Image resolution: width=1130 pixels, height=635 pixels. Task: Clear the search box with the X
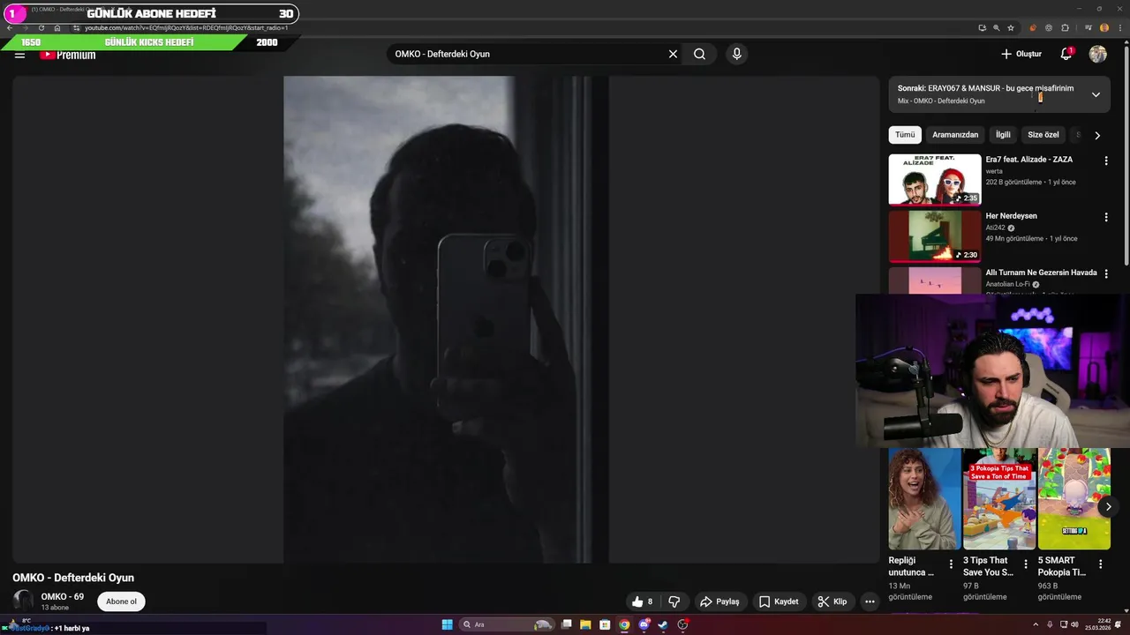pos(673,54)
